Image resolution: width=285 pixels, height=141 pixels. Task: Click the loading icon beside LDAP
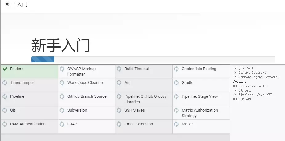click(62, 124)
